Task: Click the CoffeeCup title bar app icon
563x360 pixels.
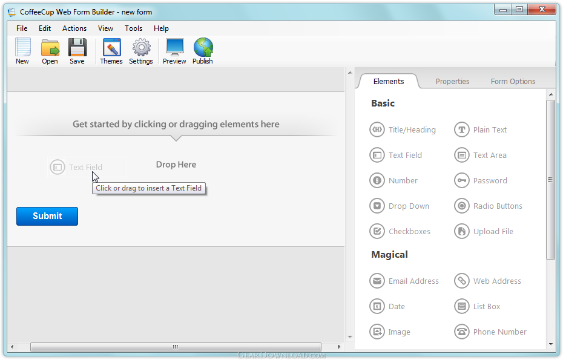Action: pyautogui.click(x=12, y=12)
